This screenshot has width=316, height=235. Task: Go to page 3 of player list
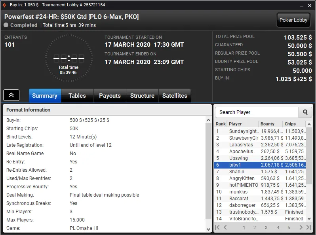(x=266, y=227)
